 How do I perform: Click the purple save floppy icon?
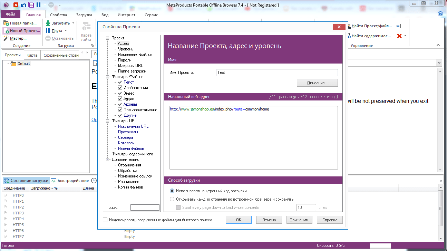pyautogui.click(x=31, y=5)
